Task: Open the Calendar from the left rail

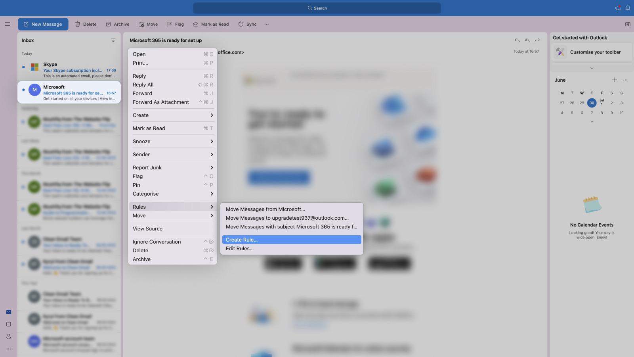Action: tap(9, 324)
